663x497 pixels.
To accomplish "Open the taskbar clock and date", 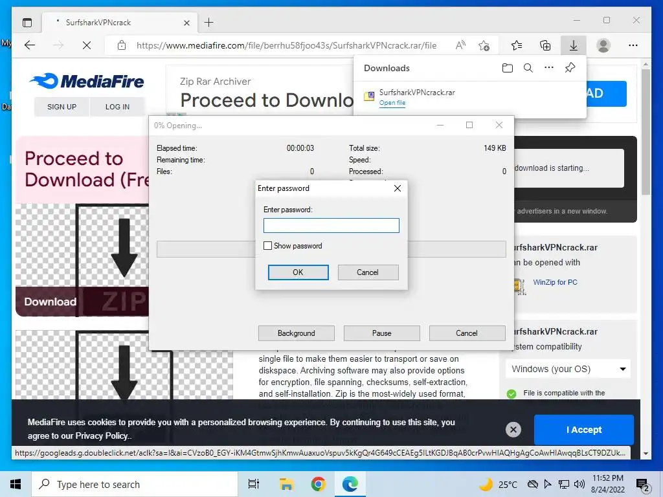I will pyautogui.click(x=607, y=484).
